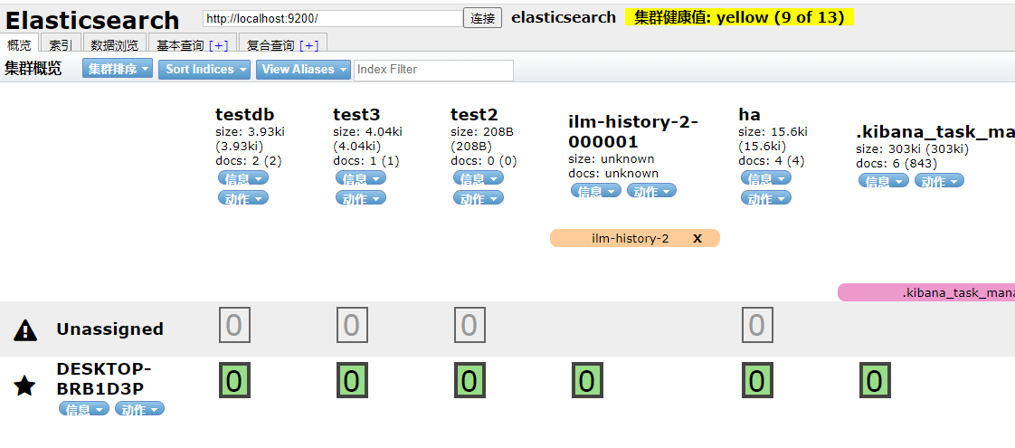Open 信息 dropdown for DESKTOP-BRB1D3P node
Viewport: 1015px width, 448px height.
(84, 408)
